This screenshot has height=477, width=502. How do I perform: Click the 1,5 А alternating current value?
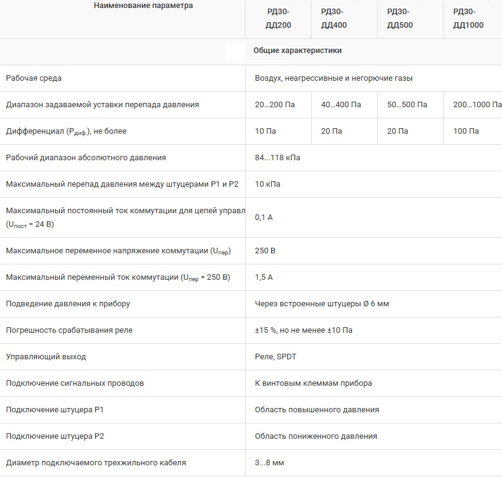[x=264, y=277]
